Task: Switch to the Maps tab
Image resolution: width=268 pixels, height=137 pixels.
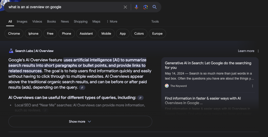Action: point(96,22)
